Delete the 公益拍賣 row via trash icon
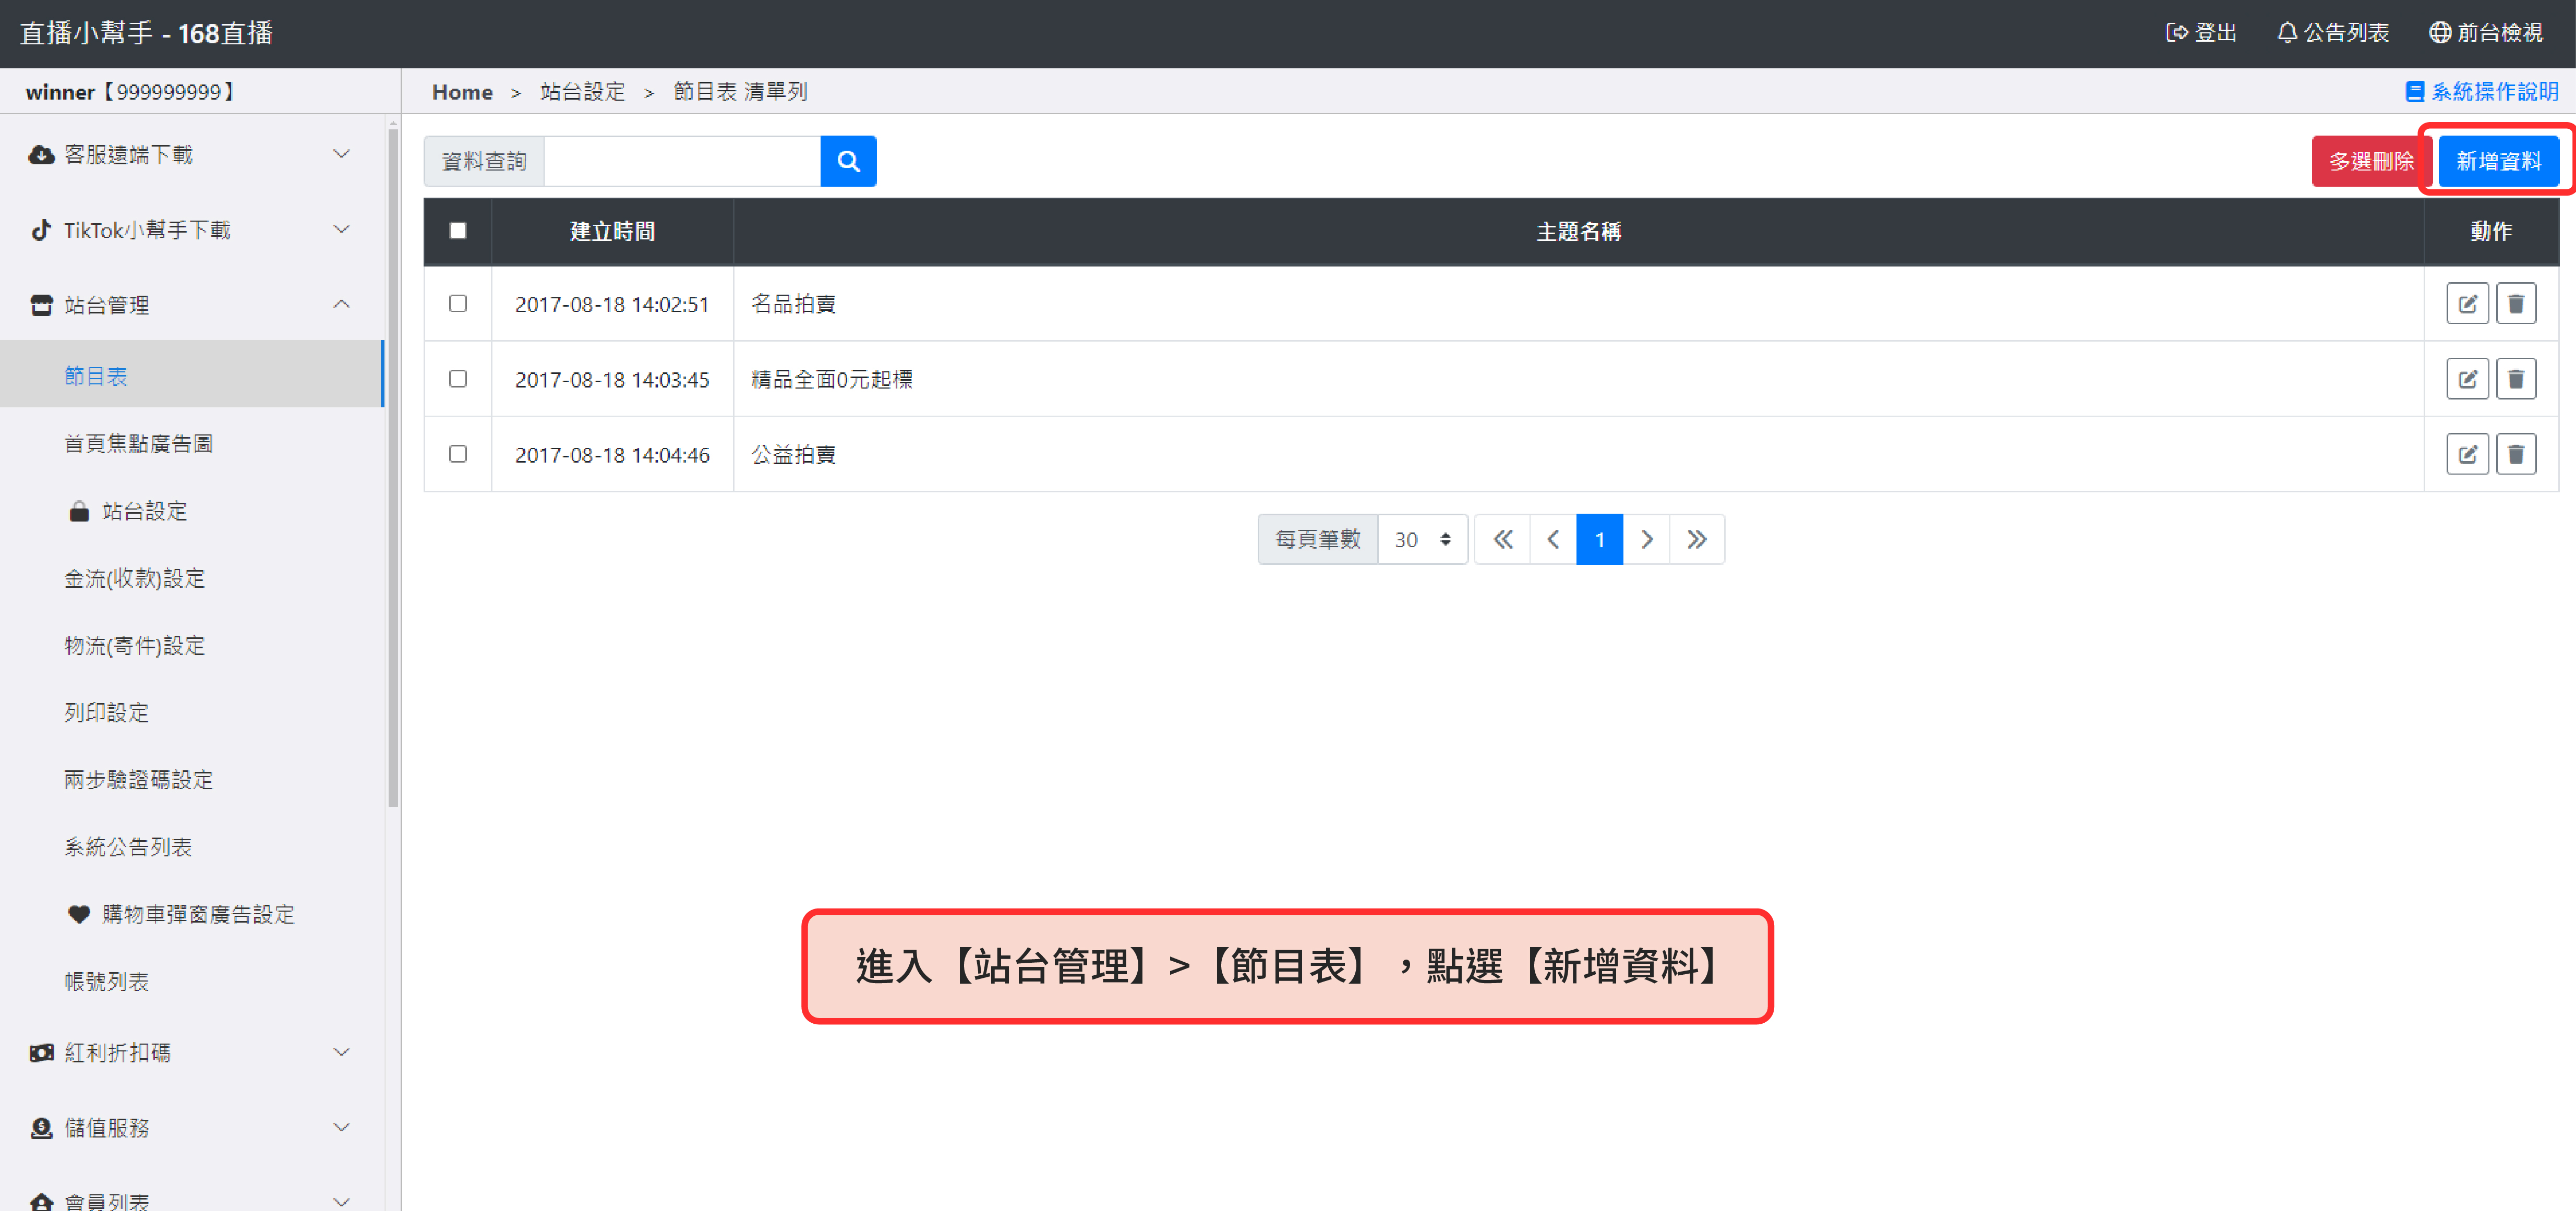This screenshot has height=1211, width=2576. tap(2515, 455)
